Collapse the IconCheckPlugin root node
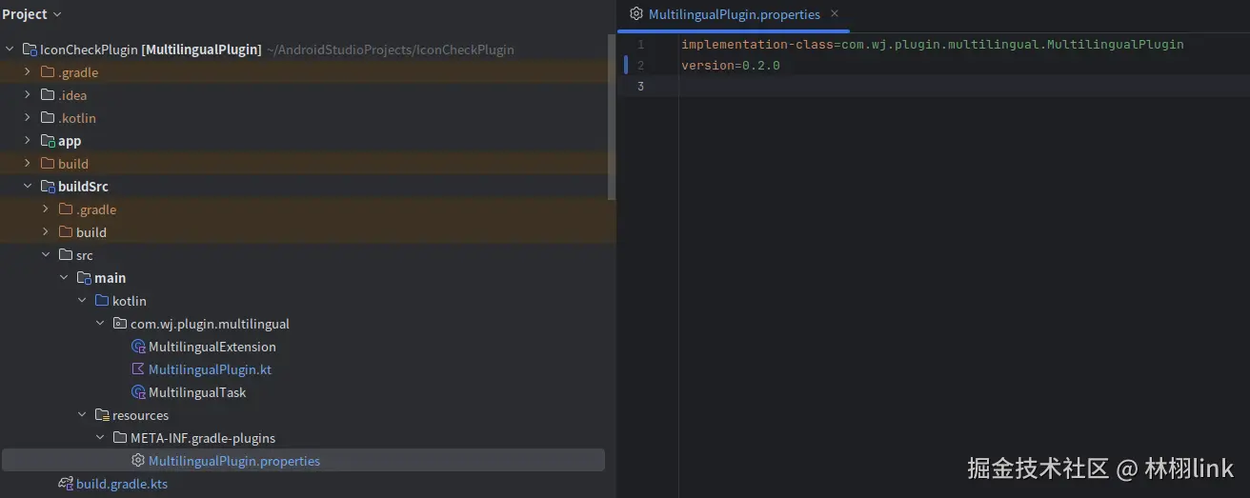The height and width of the screenshot is (498, 1250). 10,50
